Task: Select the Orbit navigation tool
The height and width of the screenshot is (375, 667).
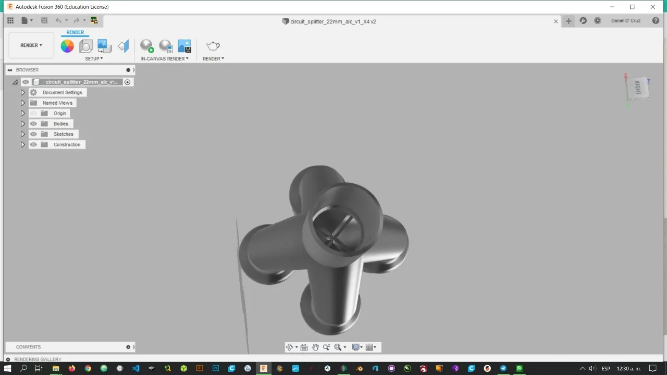Action: coord(290,347)
